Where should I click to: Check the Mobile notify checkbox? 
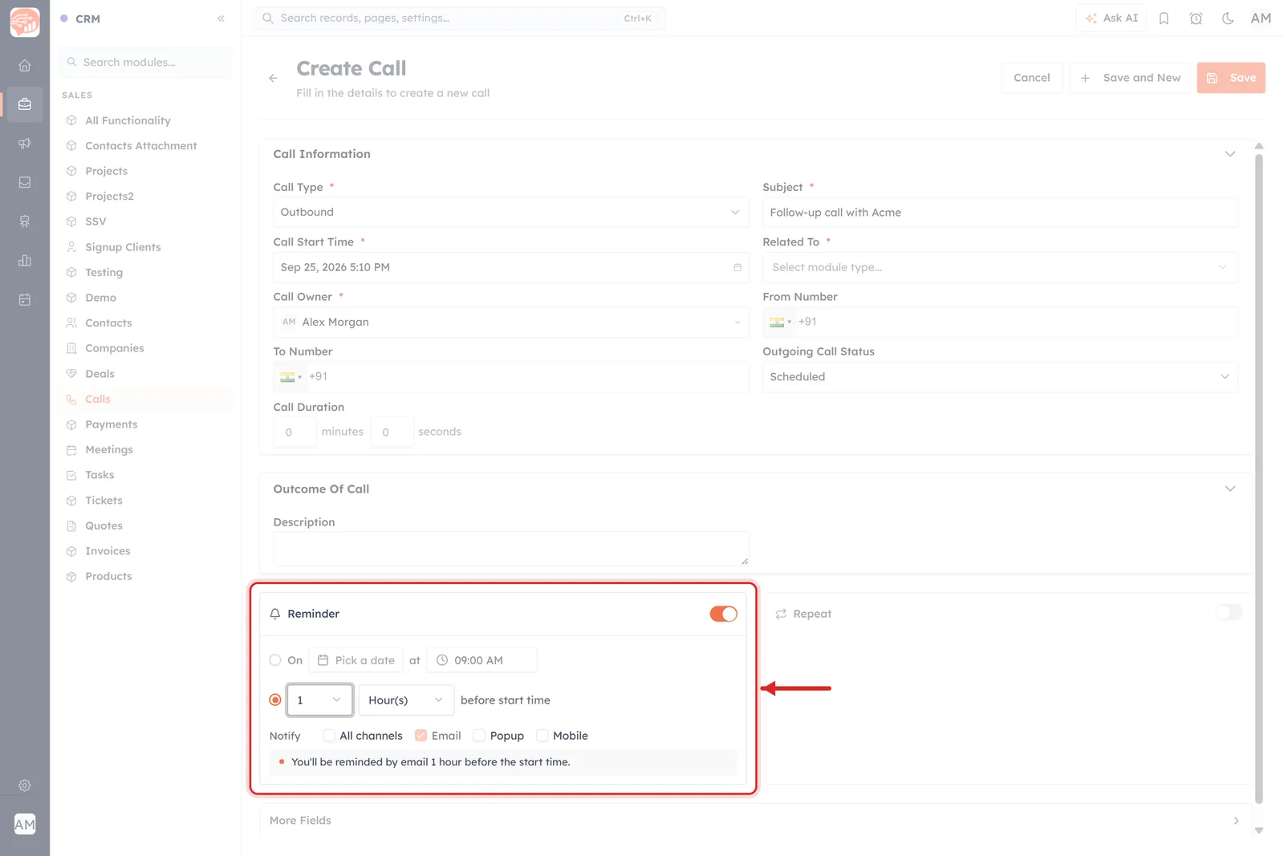point(542,736)
